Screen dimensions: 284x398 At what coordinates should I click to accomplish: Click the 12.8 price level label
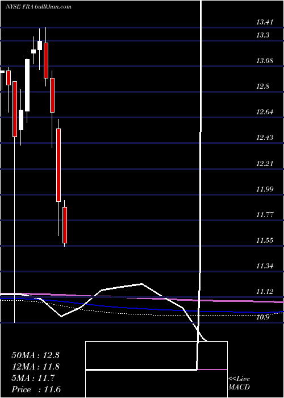262,86
